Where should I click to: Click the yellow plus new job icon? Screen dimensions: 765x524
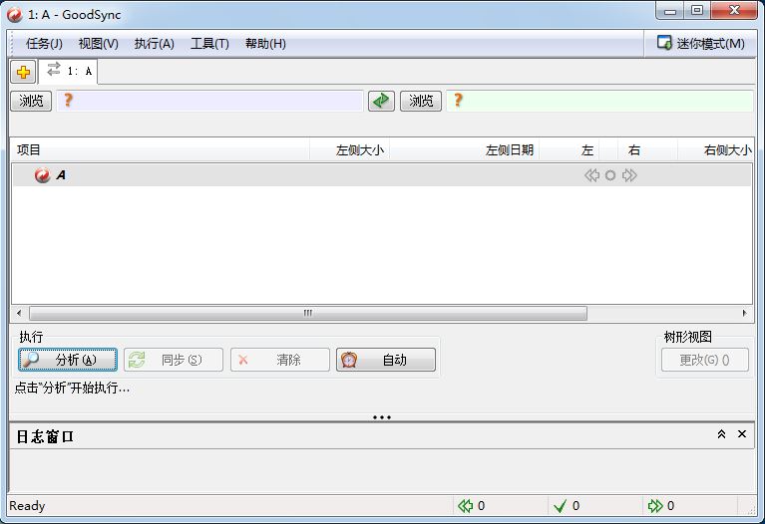pyautogui.click(x=23, y=72)
